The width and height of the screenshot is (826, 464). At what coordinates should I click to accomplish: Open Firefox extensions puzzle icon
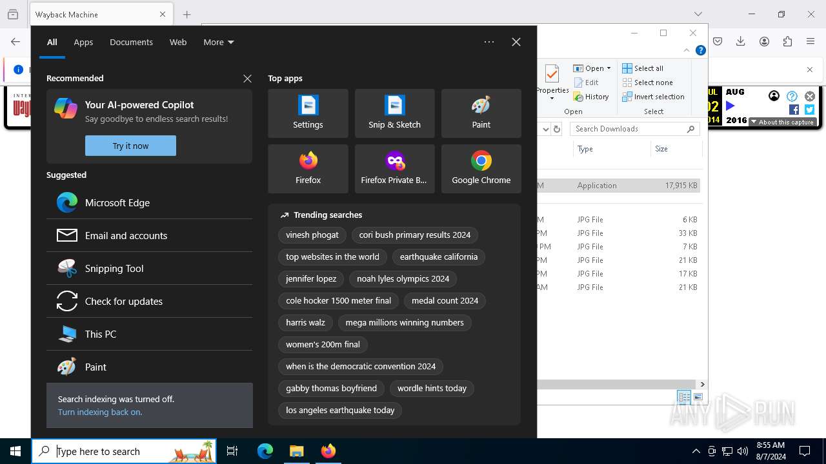click(787, 41)
